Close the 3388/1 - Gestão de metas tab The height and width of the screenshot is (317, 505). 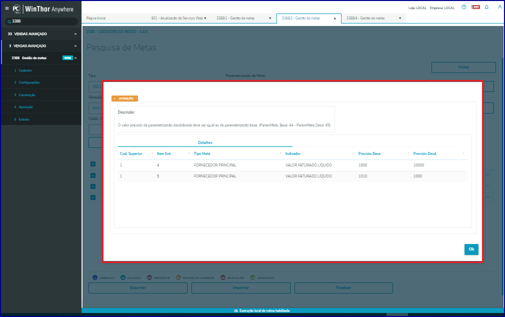[x=270, y=18]
